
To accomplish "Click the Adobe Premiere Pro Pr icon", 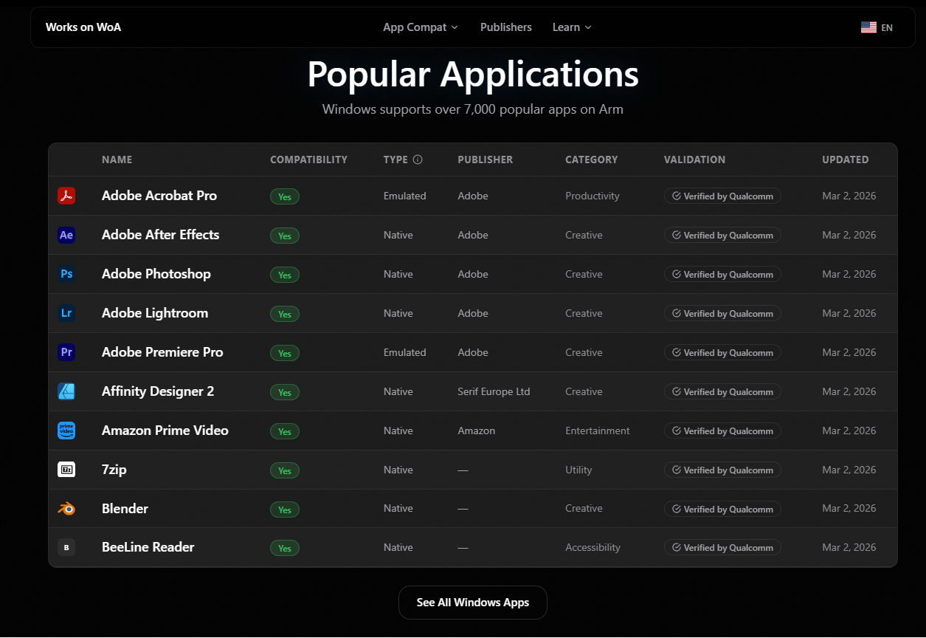I will click(x=66, y=352).
